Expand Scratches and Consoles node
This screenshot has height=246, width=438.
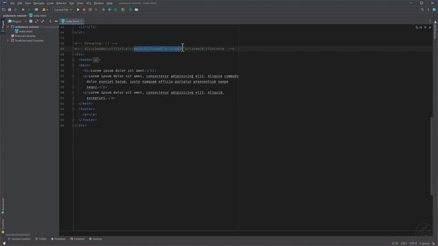pyautogui.click(x=8, y=40)
